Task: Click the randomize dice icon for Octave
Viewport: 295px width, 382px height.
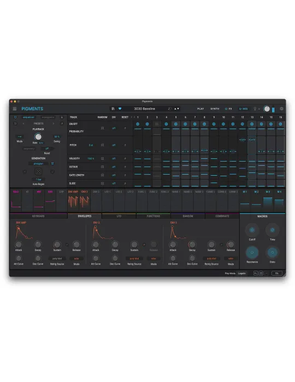Action: [102, 167]
